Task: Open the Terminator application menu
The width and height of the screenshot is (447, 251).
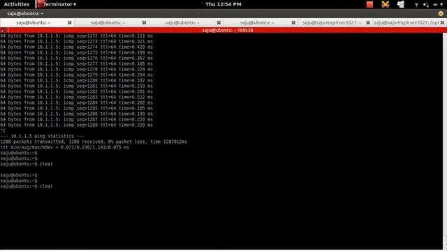Action: pos(57,4)
